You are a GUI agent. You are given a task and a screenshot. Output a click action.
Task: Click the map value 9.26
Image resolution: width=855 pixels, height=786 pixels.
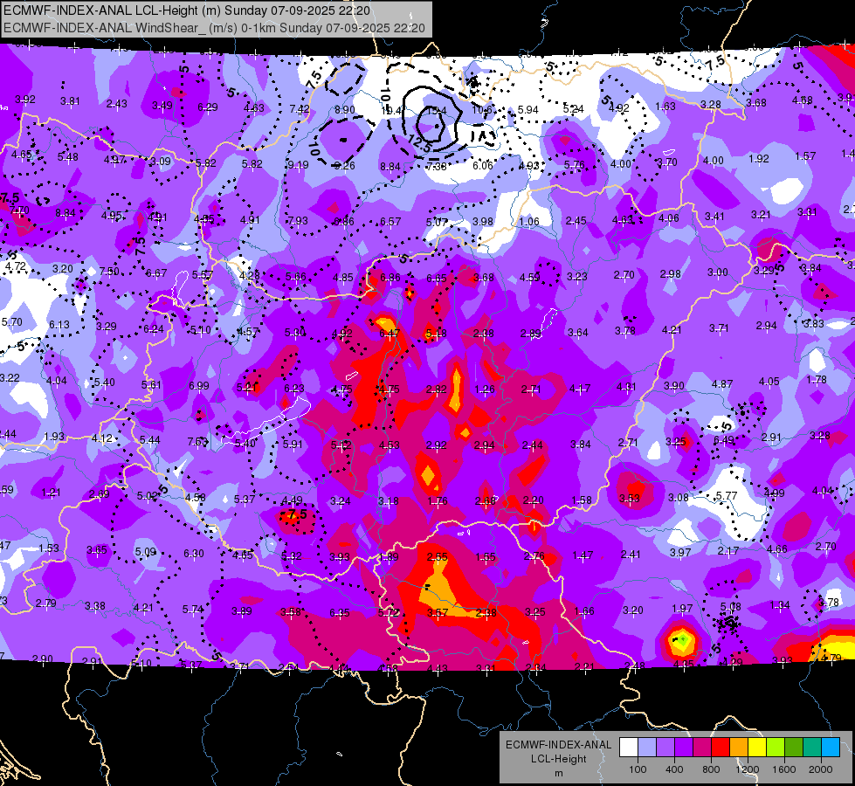(345, 166)
